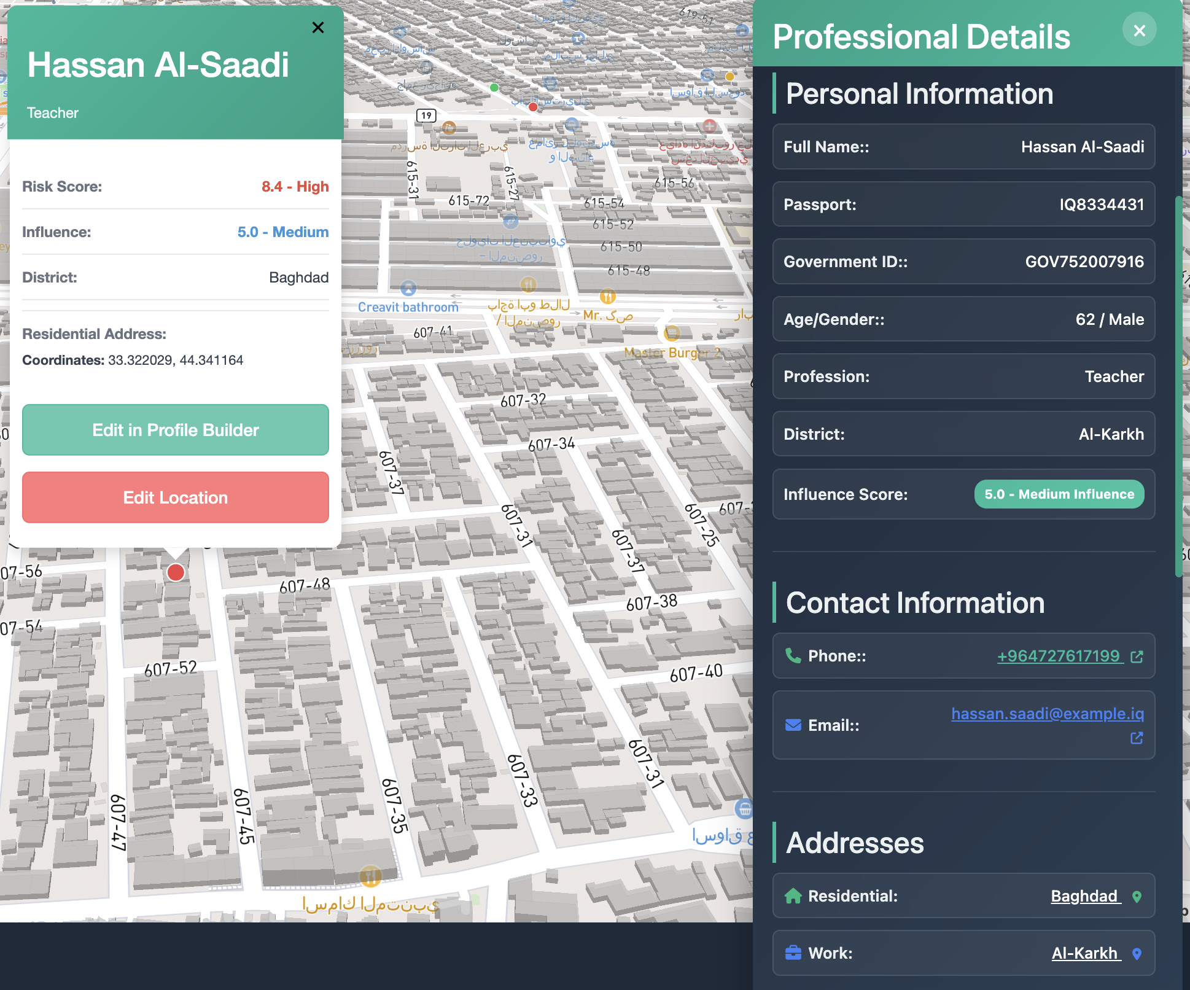Click the red location marker on map

point(176,572)
